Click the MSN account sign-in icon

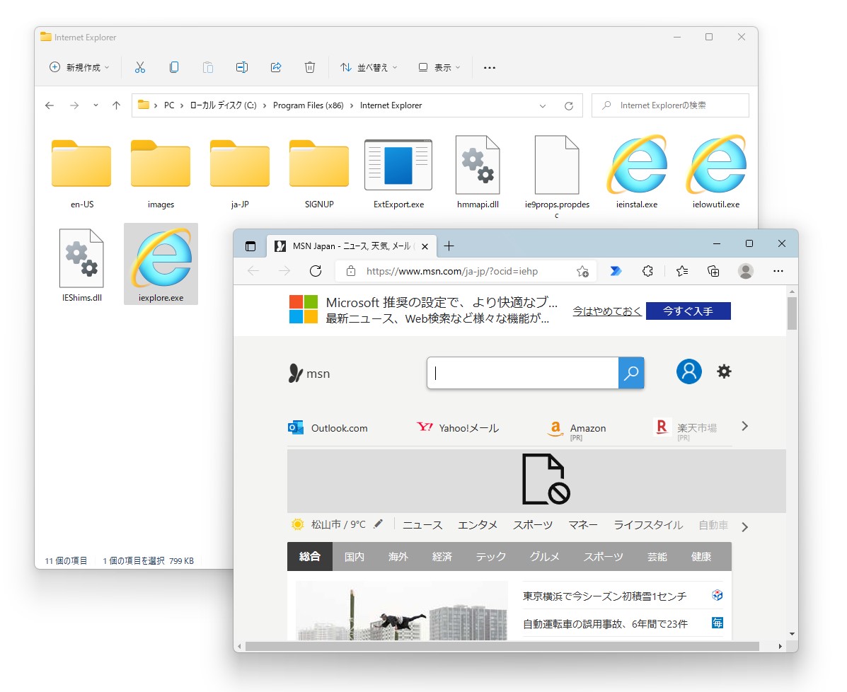688,371
